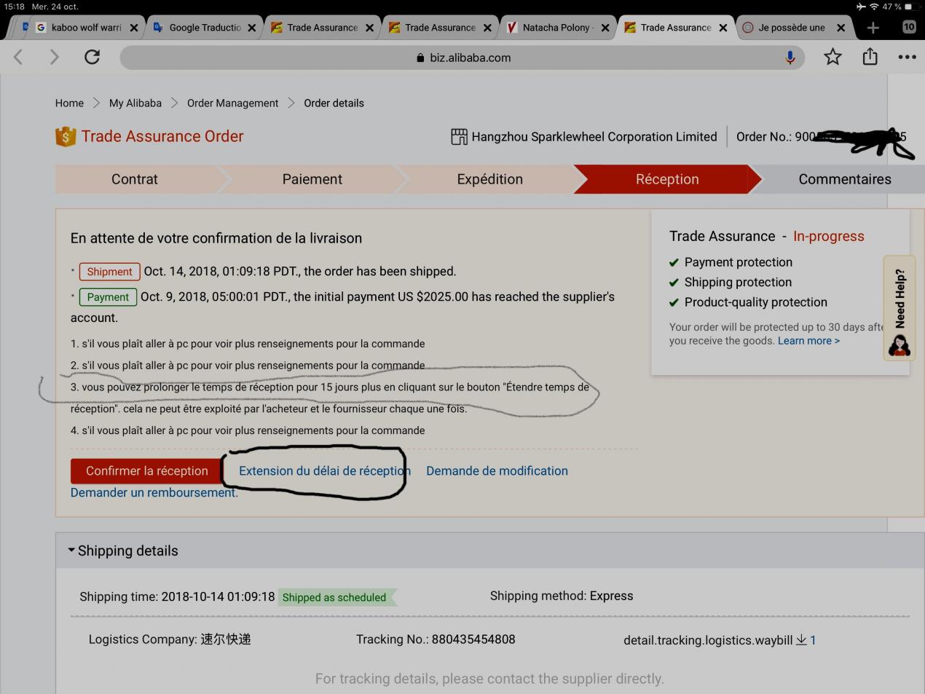Image resolution: width=925 pixels, height=694 pixels.
Task: Bookmark the page with the star icon
Action: [833, 57]
